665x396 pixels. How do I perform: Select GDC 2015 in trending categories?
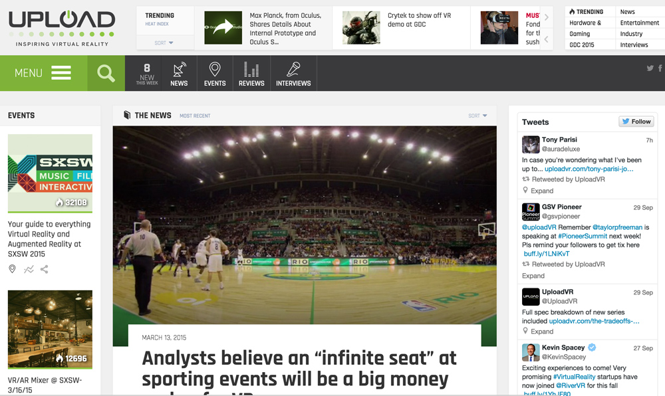pyautogui.click(x=581, y=45)
